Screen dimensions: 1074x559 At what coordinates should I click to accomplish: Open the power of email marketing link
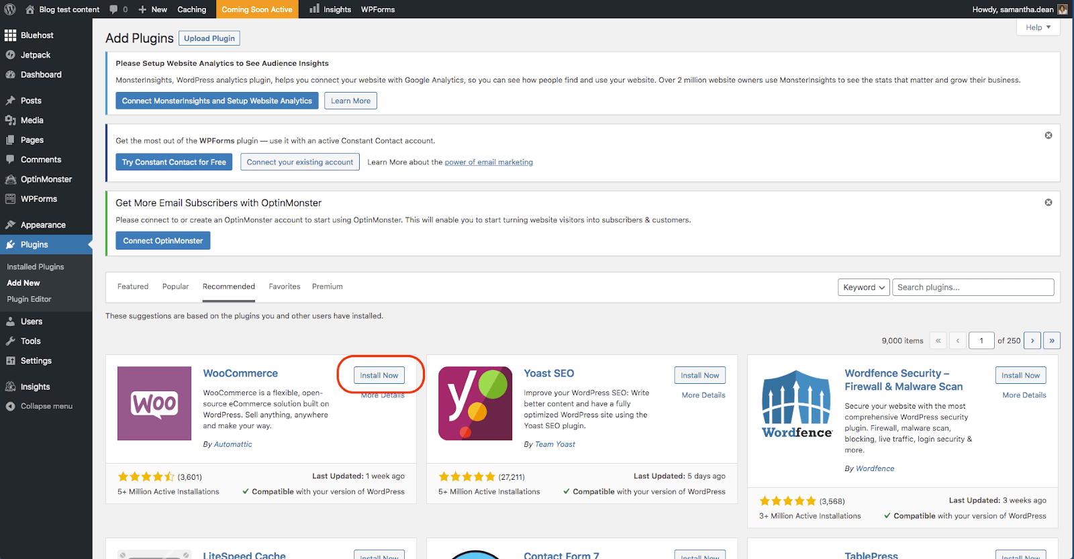click(489, 162)
